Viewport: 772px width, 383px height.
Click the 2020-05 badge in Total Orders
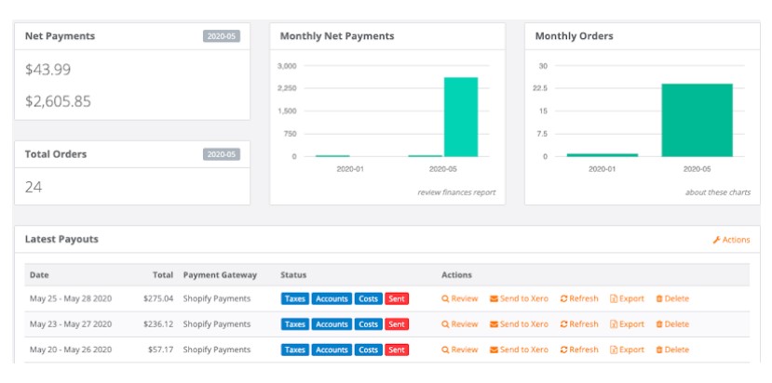(x=222, y=154)
